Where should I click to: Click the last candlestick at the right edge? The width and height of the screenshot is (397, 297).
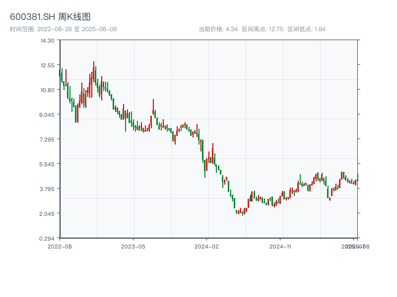point(357,177)
